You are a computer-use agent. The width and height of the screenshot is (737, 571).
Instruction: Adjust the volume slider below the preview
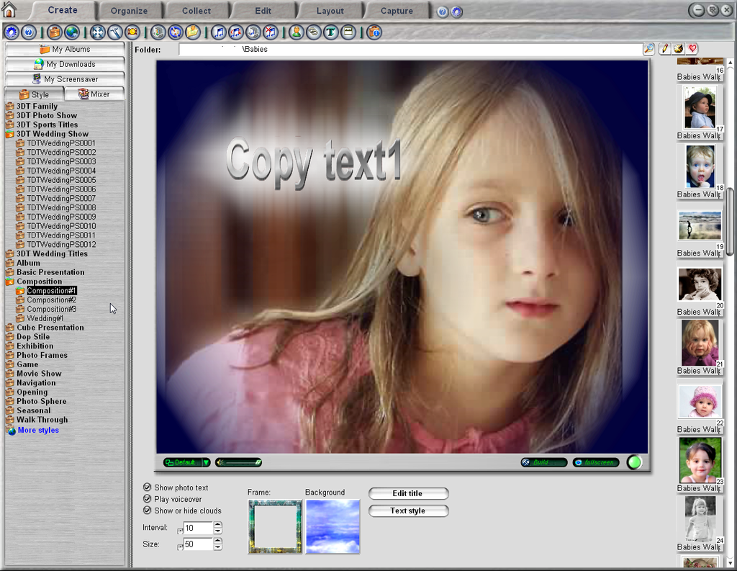239,462
